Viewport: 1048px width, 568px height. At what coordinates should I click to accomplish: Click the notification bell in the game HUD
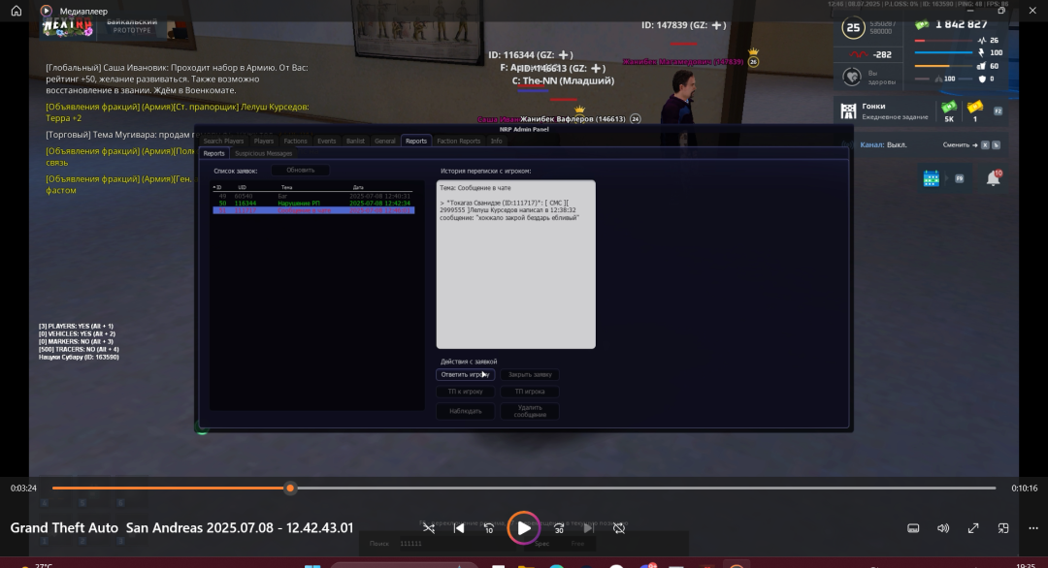pos(994,178)
